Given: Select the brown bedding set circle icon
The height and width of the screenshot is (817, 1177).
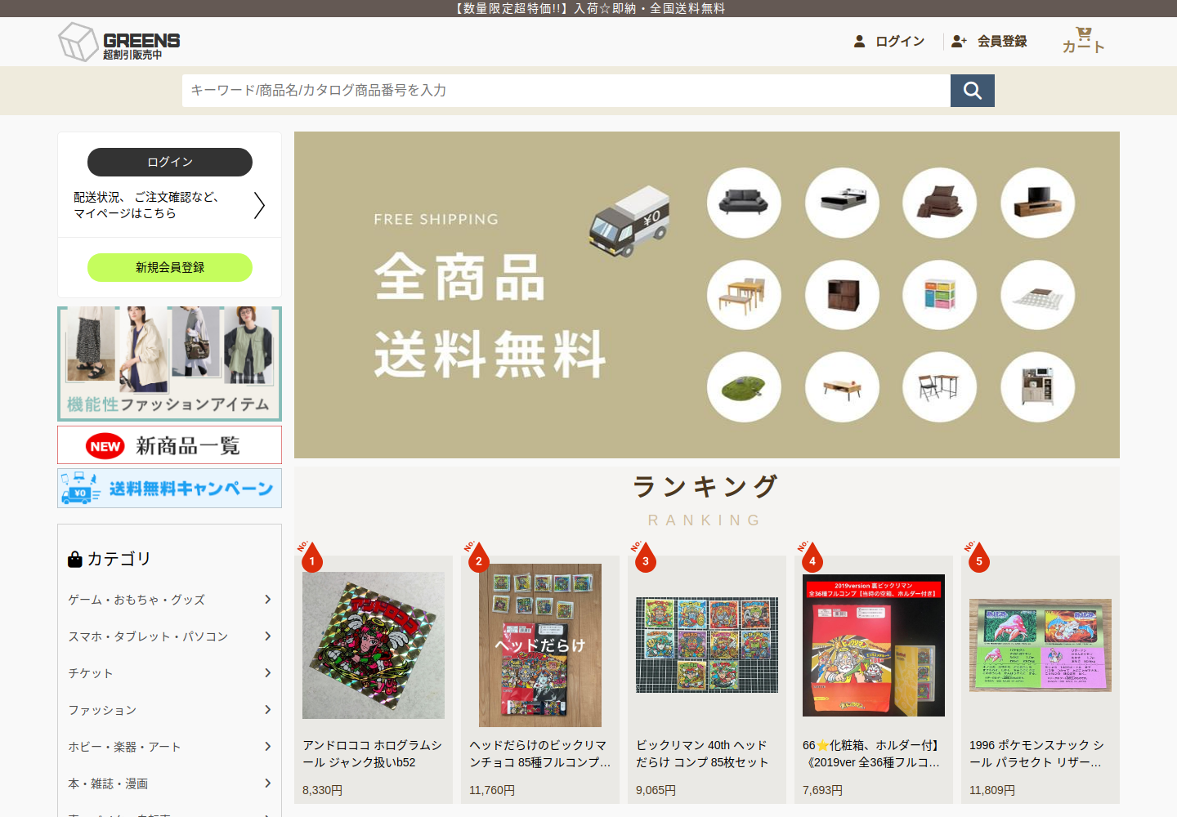Looking at the screenshot, I should (x=939, y=203).
